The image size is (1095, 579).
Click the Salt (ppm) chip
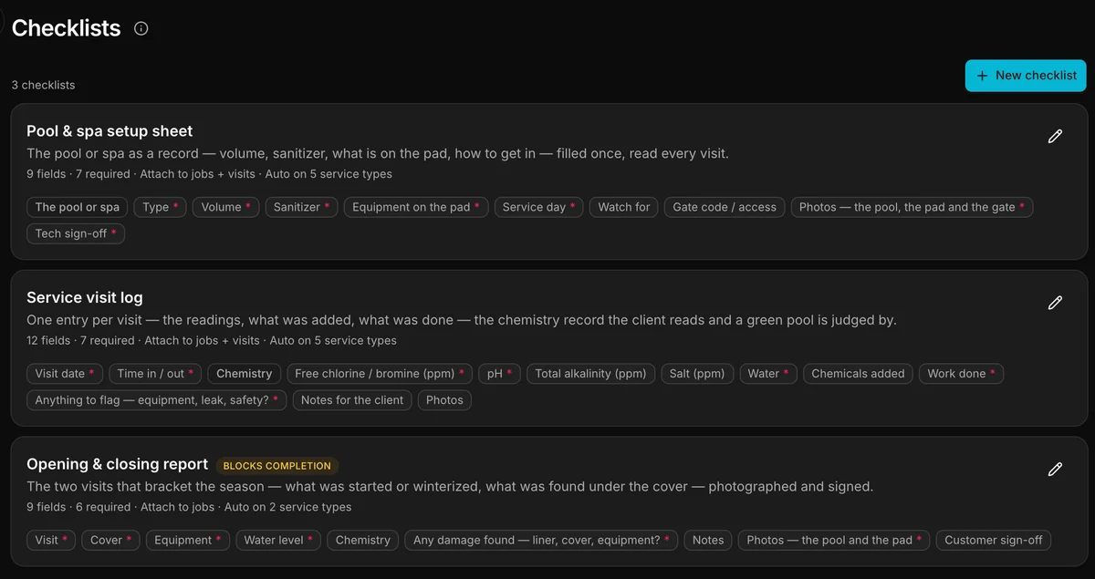(697, 374)
